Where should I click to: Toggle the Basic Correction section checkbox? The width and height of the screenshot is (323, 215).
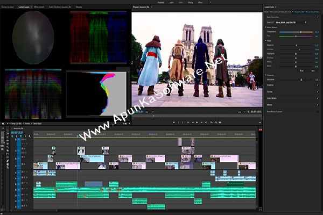point(317,17)
